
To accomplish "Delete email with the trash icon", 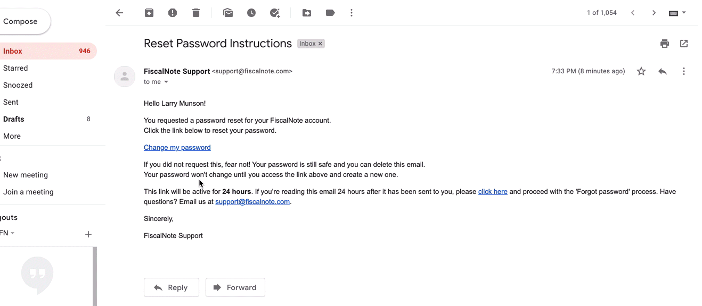I will pos(196,13).
